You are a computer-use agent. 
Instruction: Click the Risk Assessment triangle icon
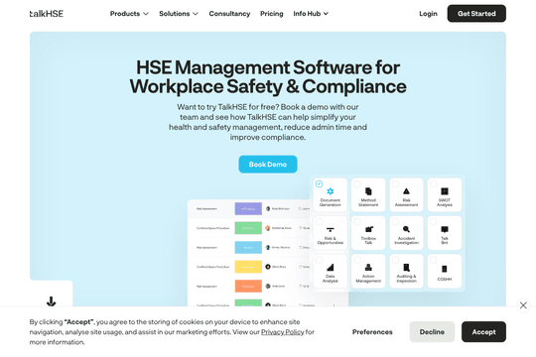click(406, 191)
